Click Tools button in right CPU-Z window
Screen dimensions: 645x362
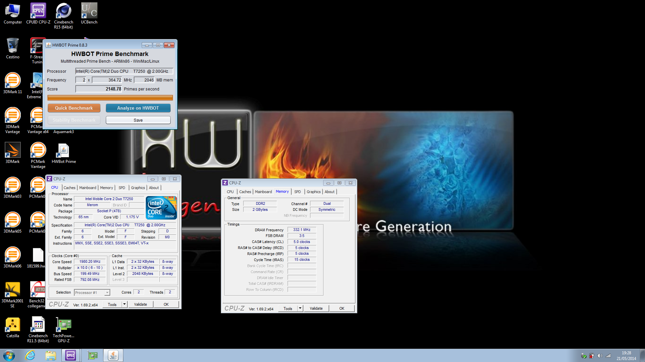click(288, 308)
